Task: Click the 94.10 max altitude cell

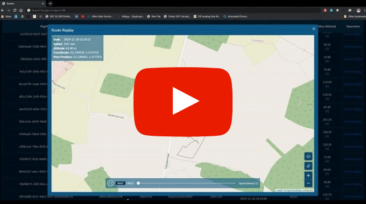Action: (327, 45)
